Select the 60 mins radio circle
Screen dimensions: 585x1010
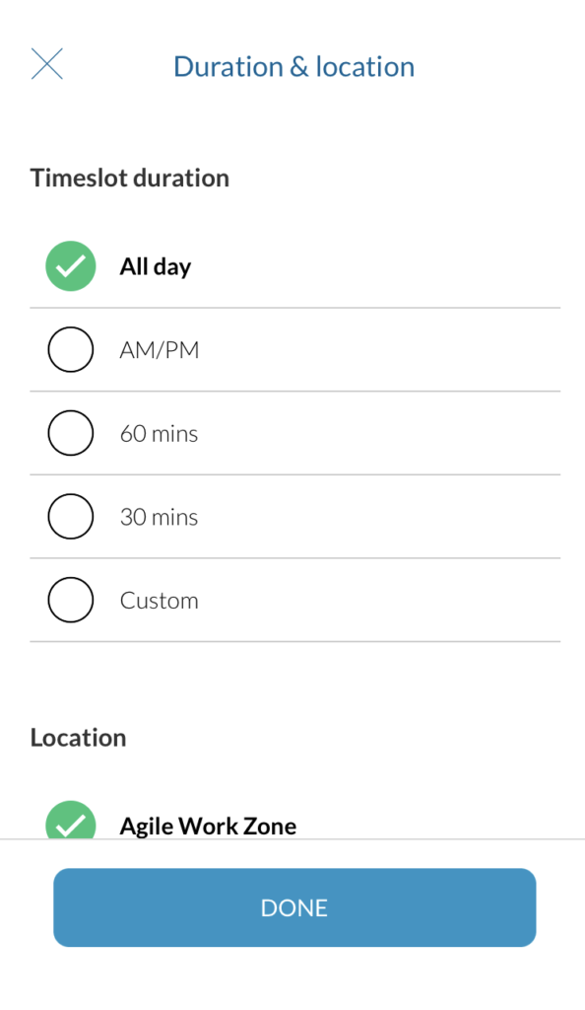pyautogui.click(x=71, y=433)
